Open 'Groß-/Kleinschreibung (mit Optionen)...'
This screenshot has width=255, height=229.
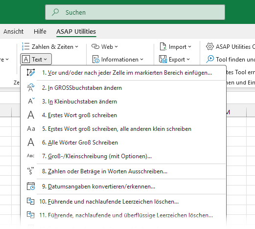(x=123, y=156)
